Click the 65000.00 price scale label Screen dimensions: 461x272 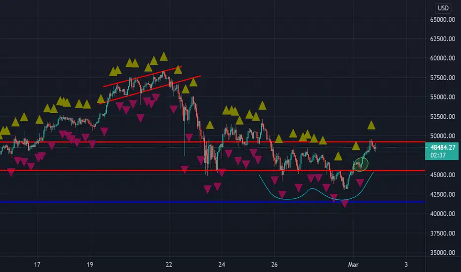[443, 19]
